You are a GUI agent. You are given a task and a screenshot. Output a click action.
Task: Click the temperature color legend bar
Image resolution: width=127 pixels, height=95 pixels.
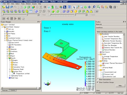[x=85, y=74]
